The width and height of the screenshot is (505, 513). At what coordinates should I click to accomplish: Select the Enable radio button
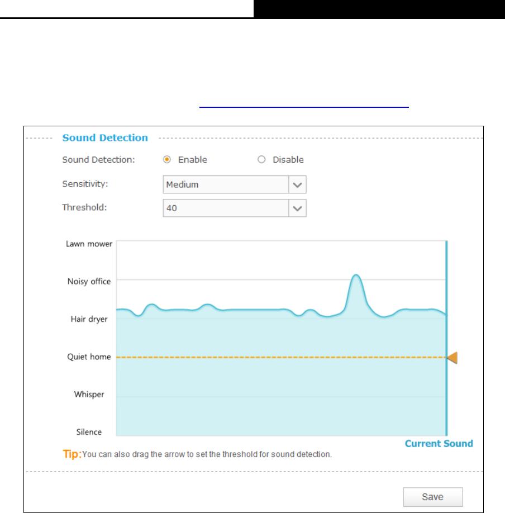(x=167, y=159)
